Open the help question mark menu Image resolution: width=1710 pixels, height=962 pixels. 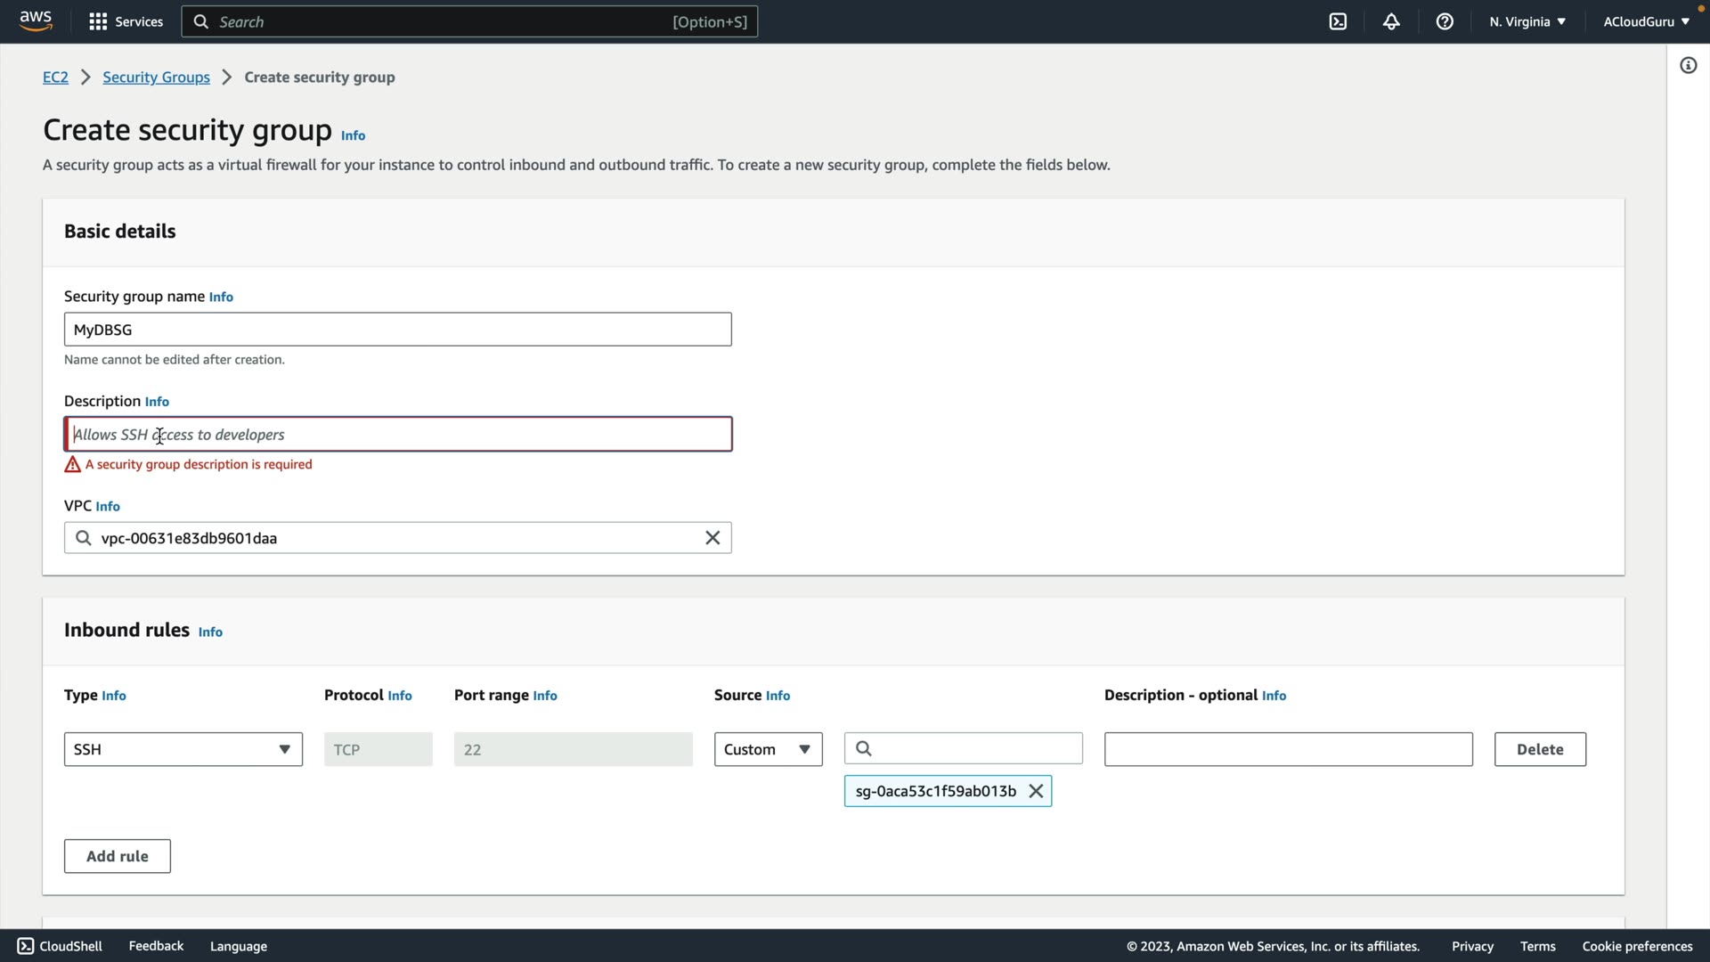coord(1445,21)
